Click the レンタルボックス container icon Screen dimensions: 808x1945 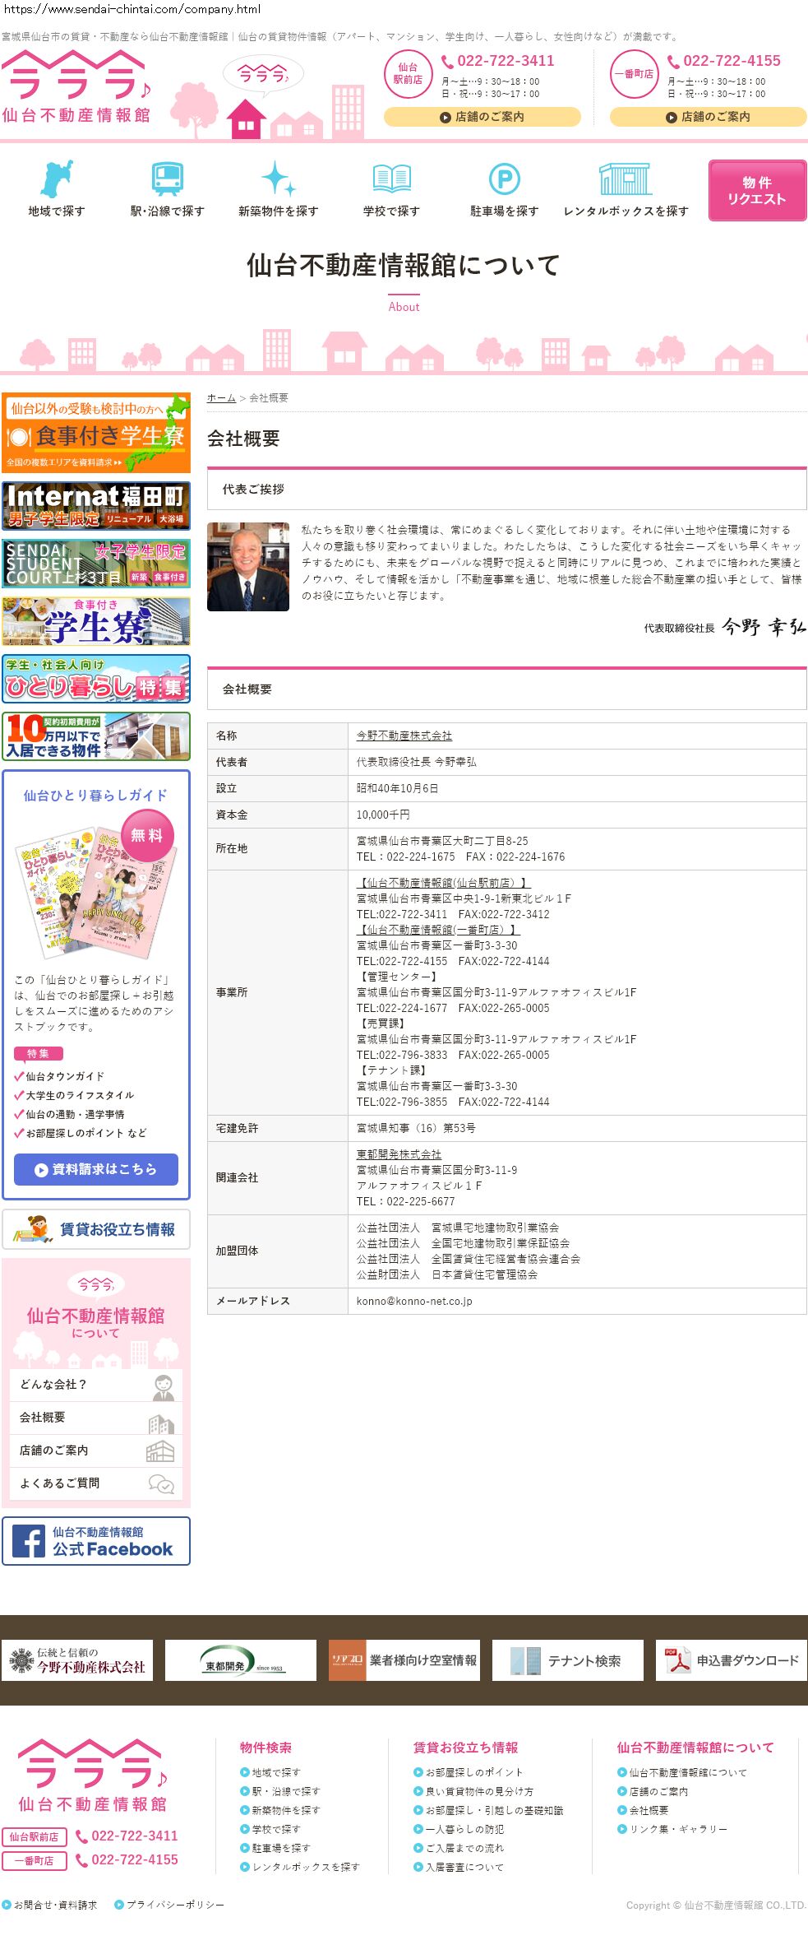(x=625, y=179)
